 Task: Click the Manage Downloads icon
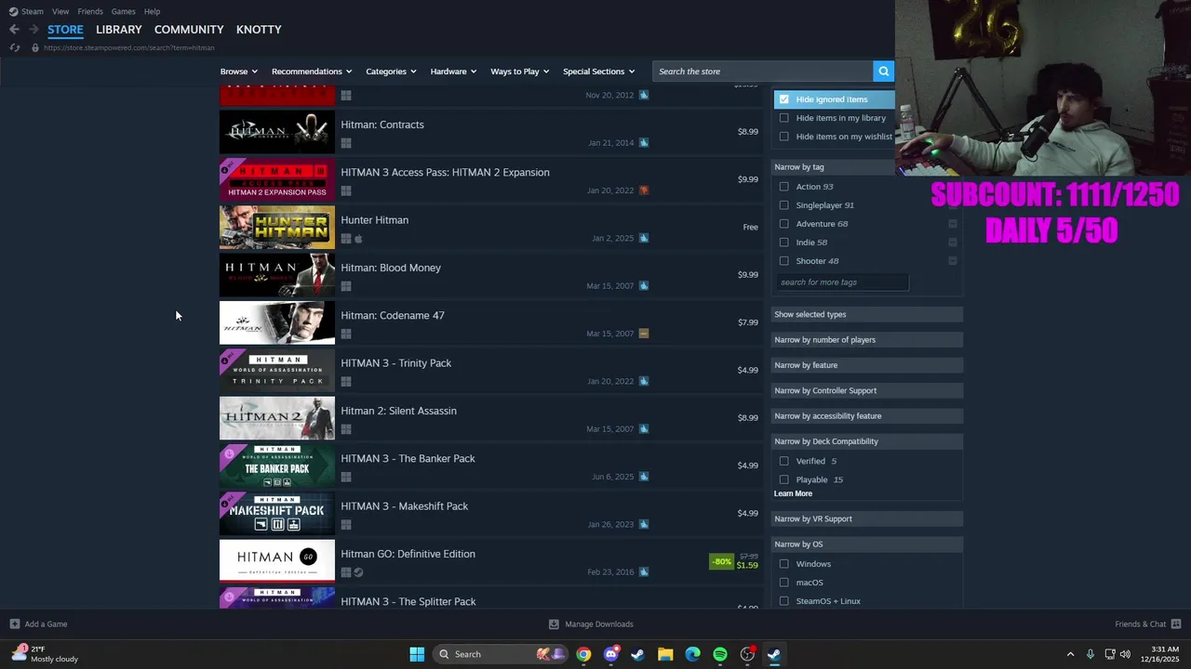tap(554, 624)
